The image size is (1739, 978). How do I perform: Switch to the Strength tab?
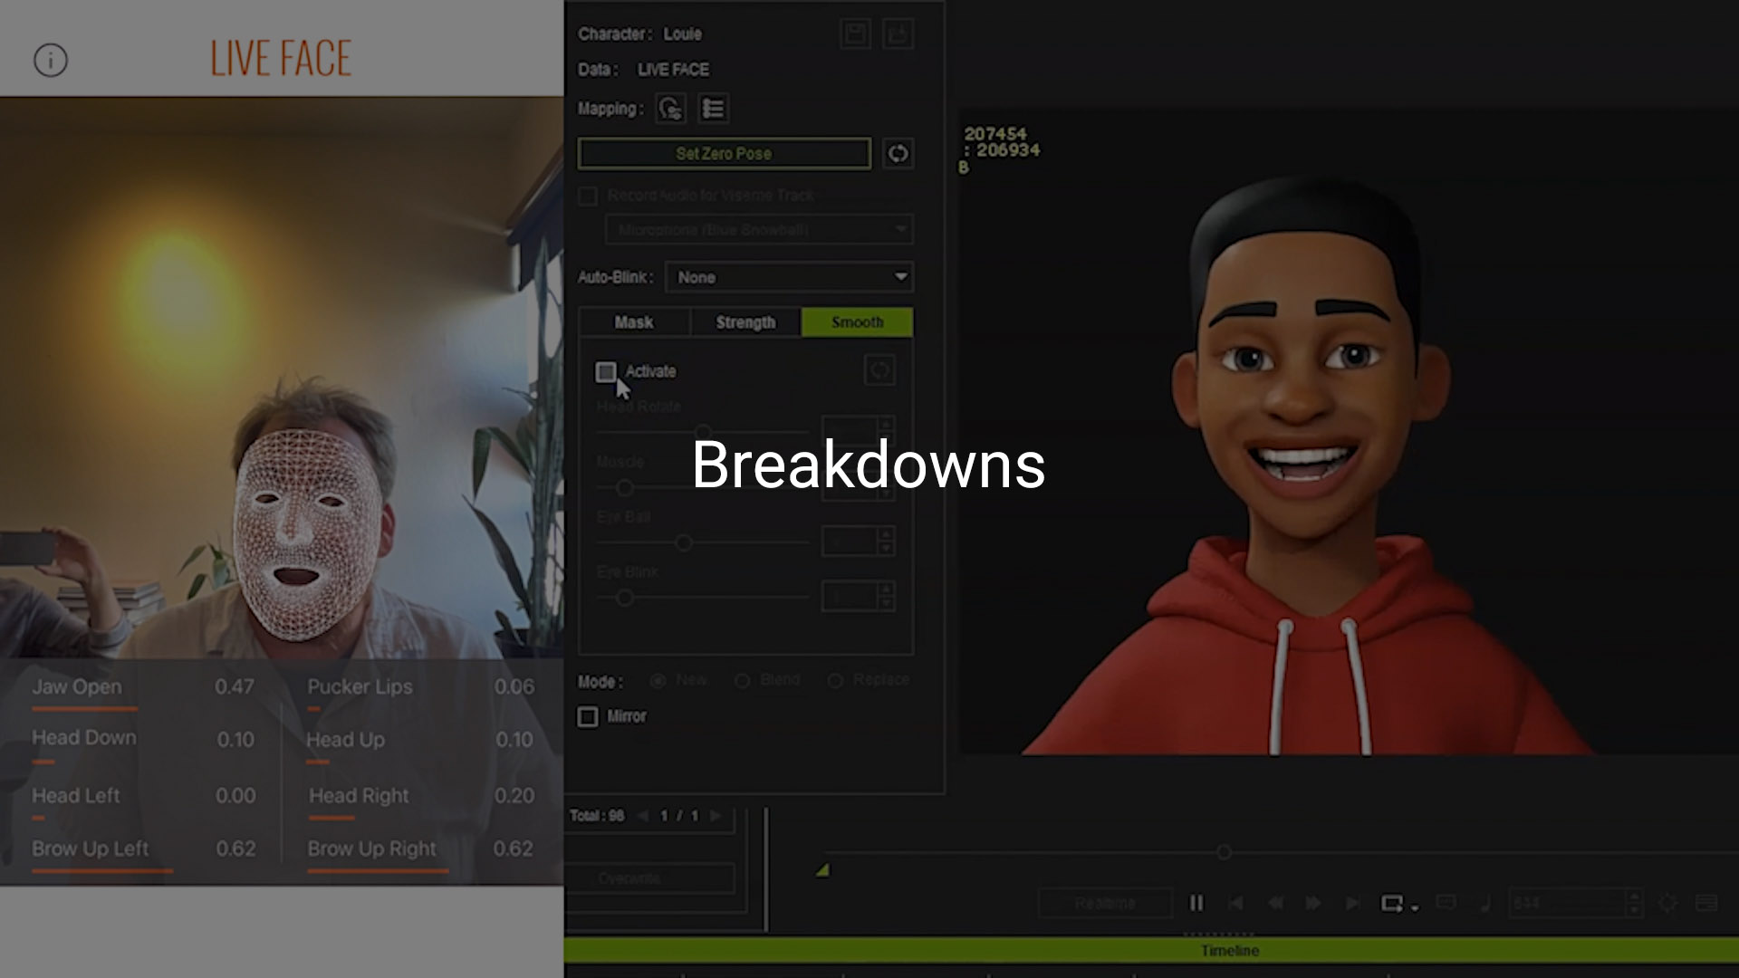pos(745,322)
